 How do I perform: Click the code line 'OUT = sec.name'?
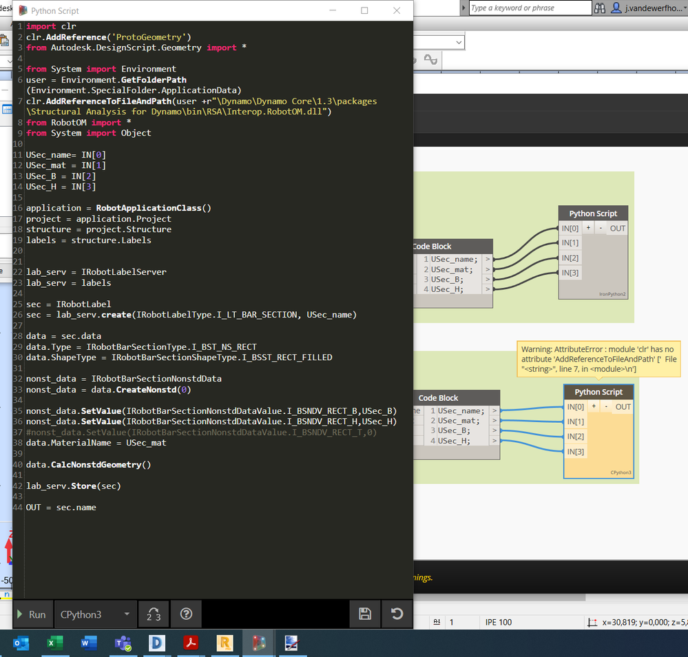point(61,508)
